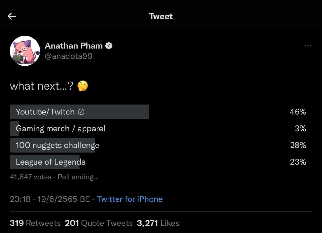322x233 pixels.
Task: Open the 201 Quote Tweets list
Action: (x=99, y=223)
